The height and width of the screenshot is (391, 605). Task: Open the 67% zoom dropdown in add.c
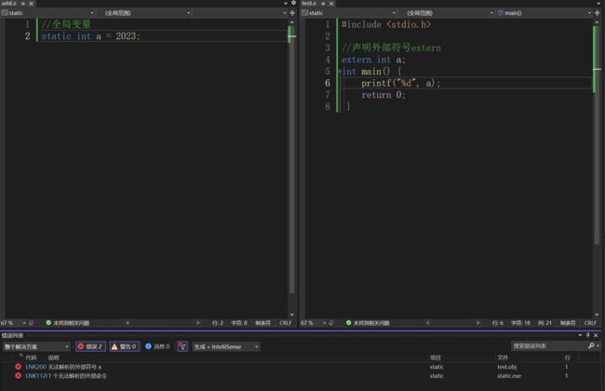coord(24,323)
